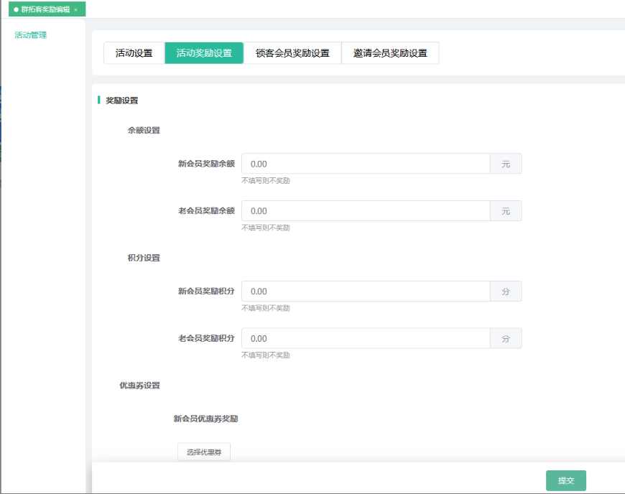Focus the 新会员奖励余额 input field

click(x=366, y=164)
